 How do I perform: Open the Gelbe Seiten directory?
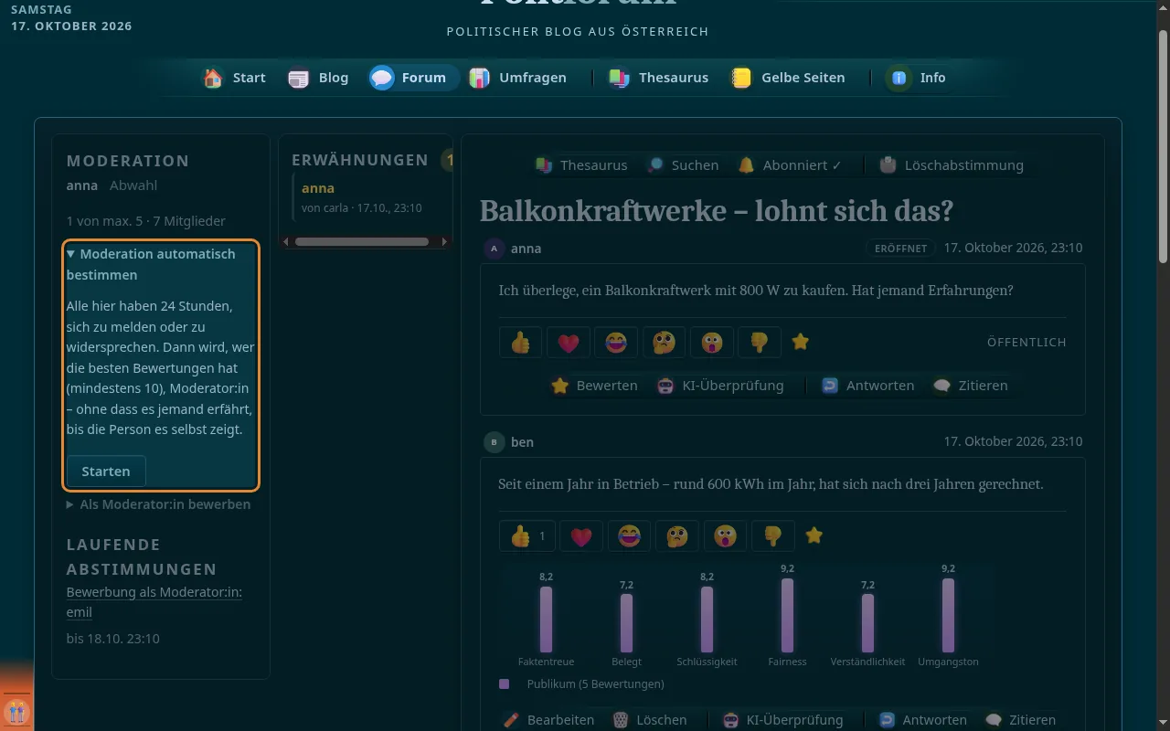pyautogui.click(x=787, y=78)
